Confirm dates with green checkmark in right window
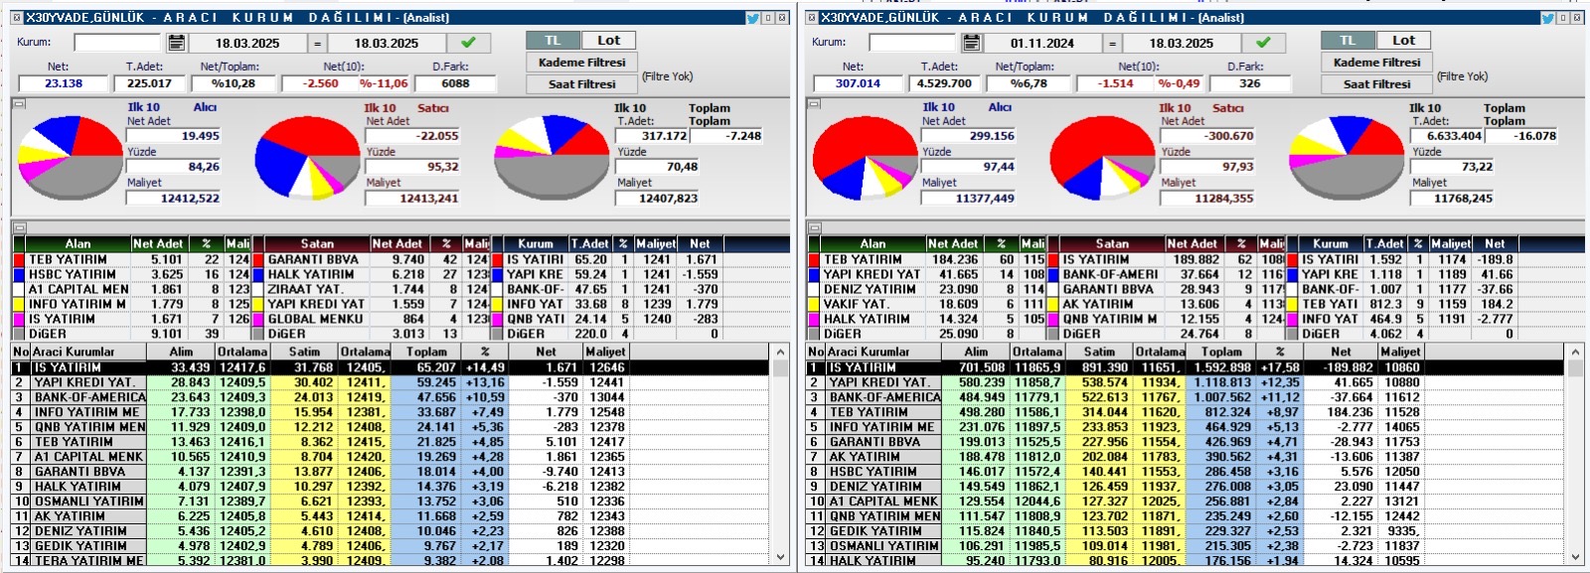The image size is (1590, 573). coord(1263,43)
